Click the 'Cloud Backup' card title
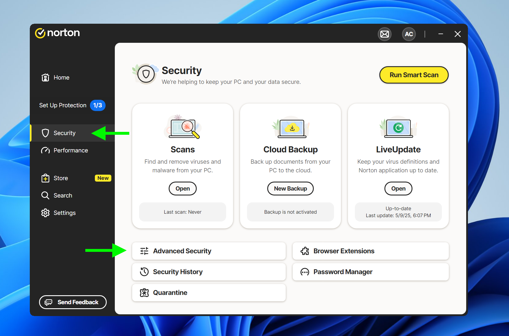This screenshot has width=509, height=336. coord(291,149)
